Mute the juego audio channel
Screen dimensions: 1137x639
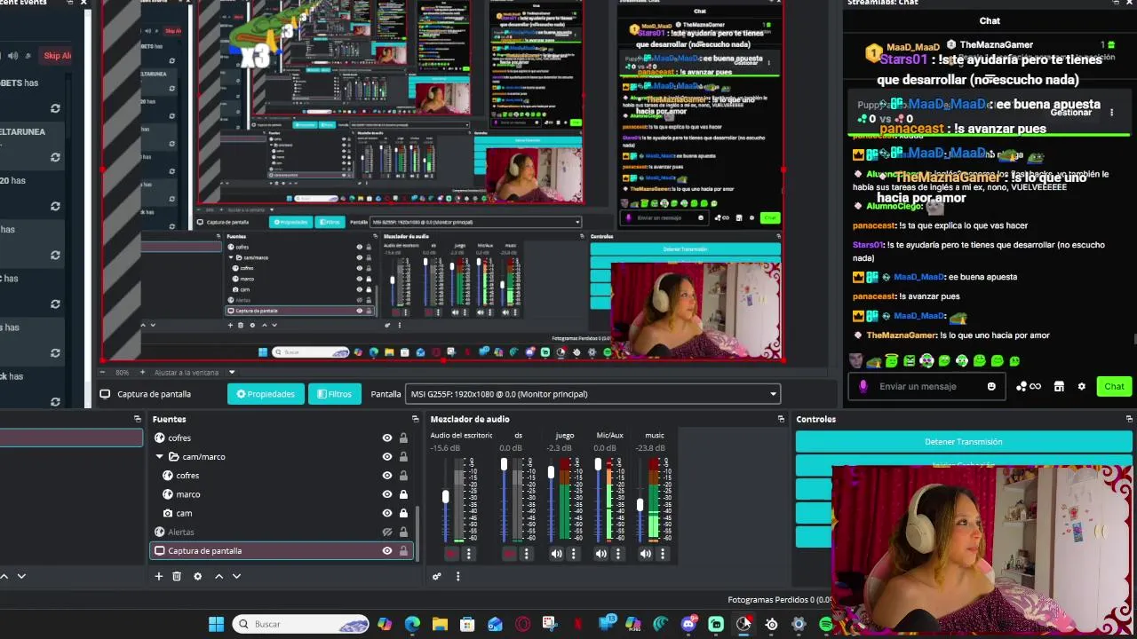pos(556,554)
